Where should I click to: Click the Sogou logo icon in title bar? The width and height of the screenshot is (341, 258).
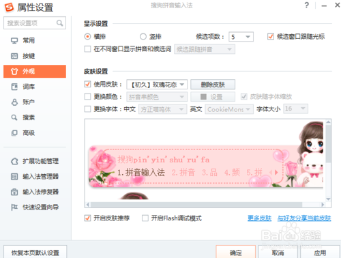click(x=10, y=8)
